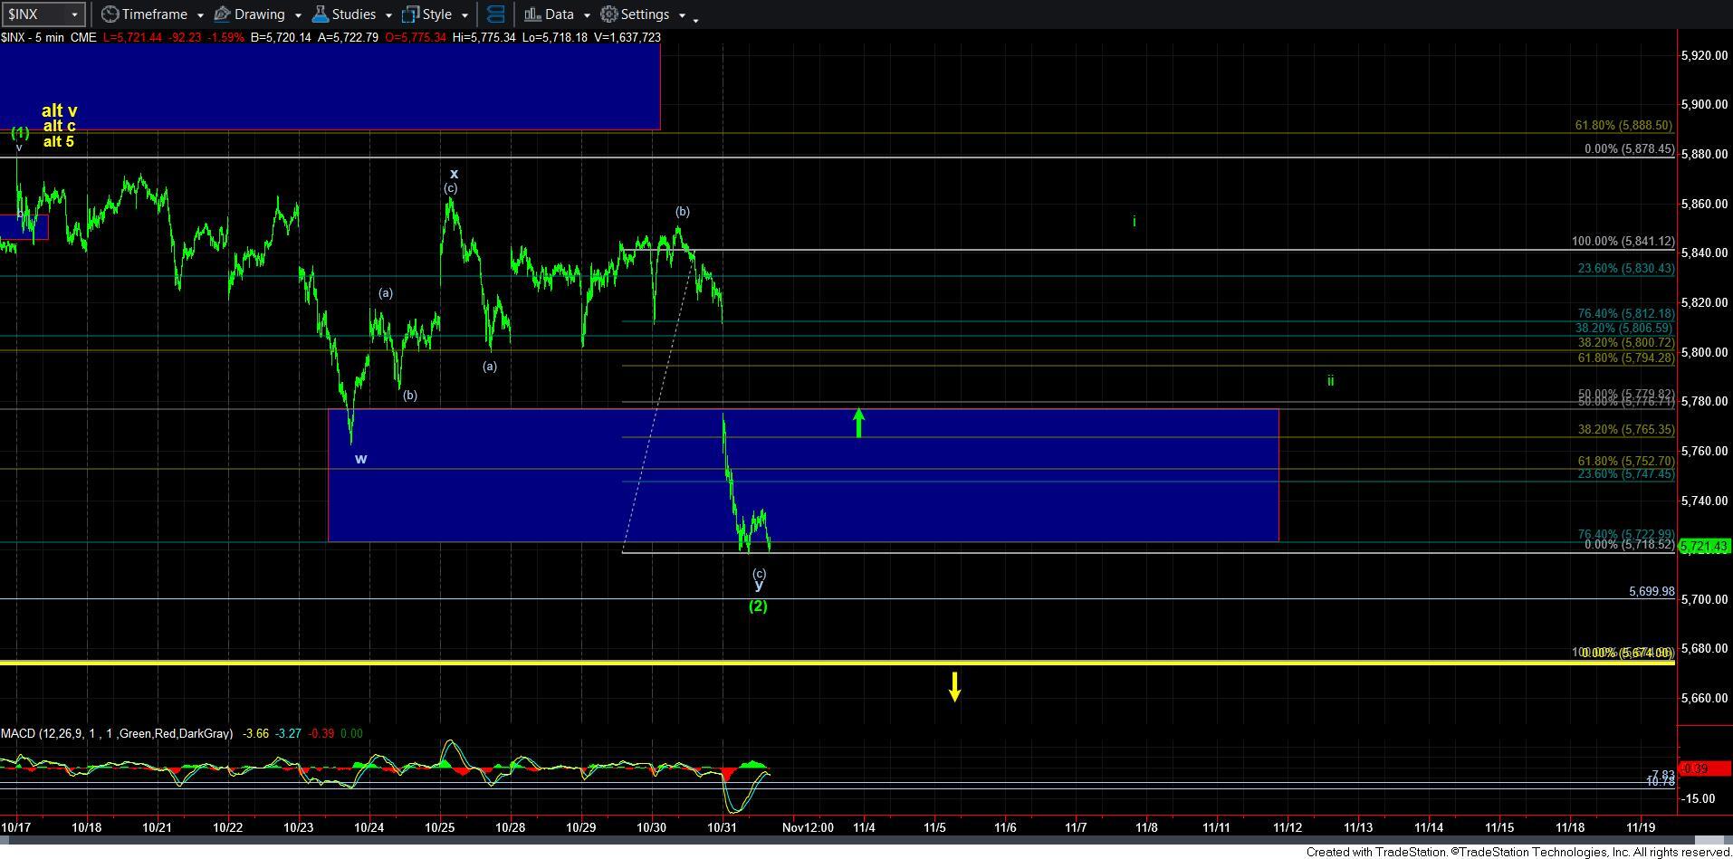Click the green up arrow marker
1733x859 pixels.
tap(858, 423)
